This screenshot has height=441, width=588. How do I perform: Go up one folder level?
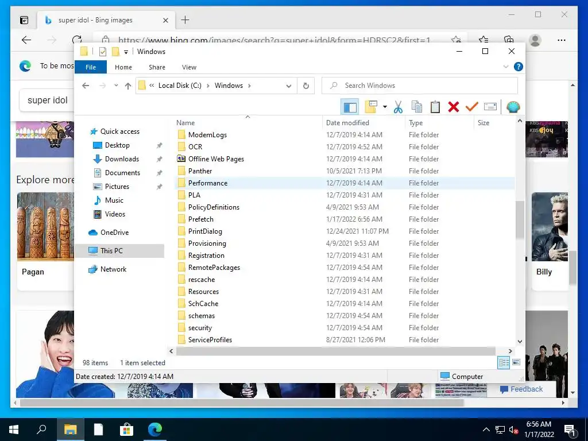pos(128,86)
